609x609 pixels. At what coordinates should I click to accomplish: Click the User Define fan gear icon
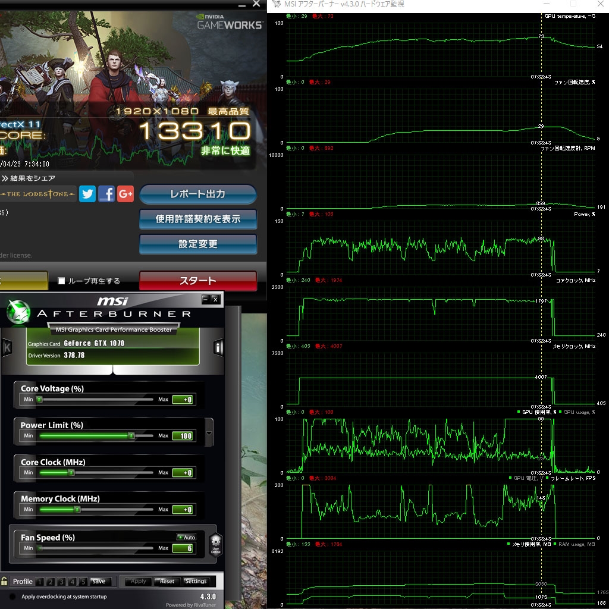(x=215, y=545)
